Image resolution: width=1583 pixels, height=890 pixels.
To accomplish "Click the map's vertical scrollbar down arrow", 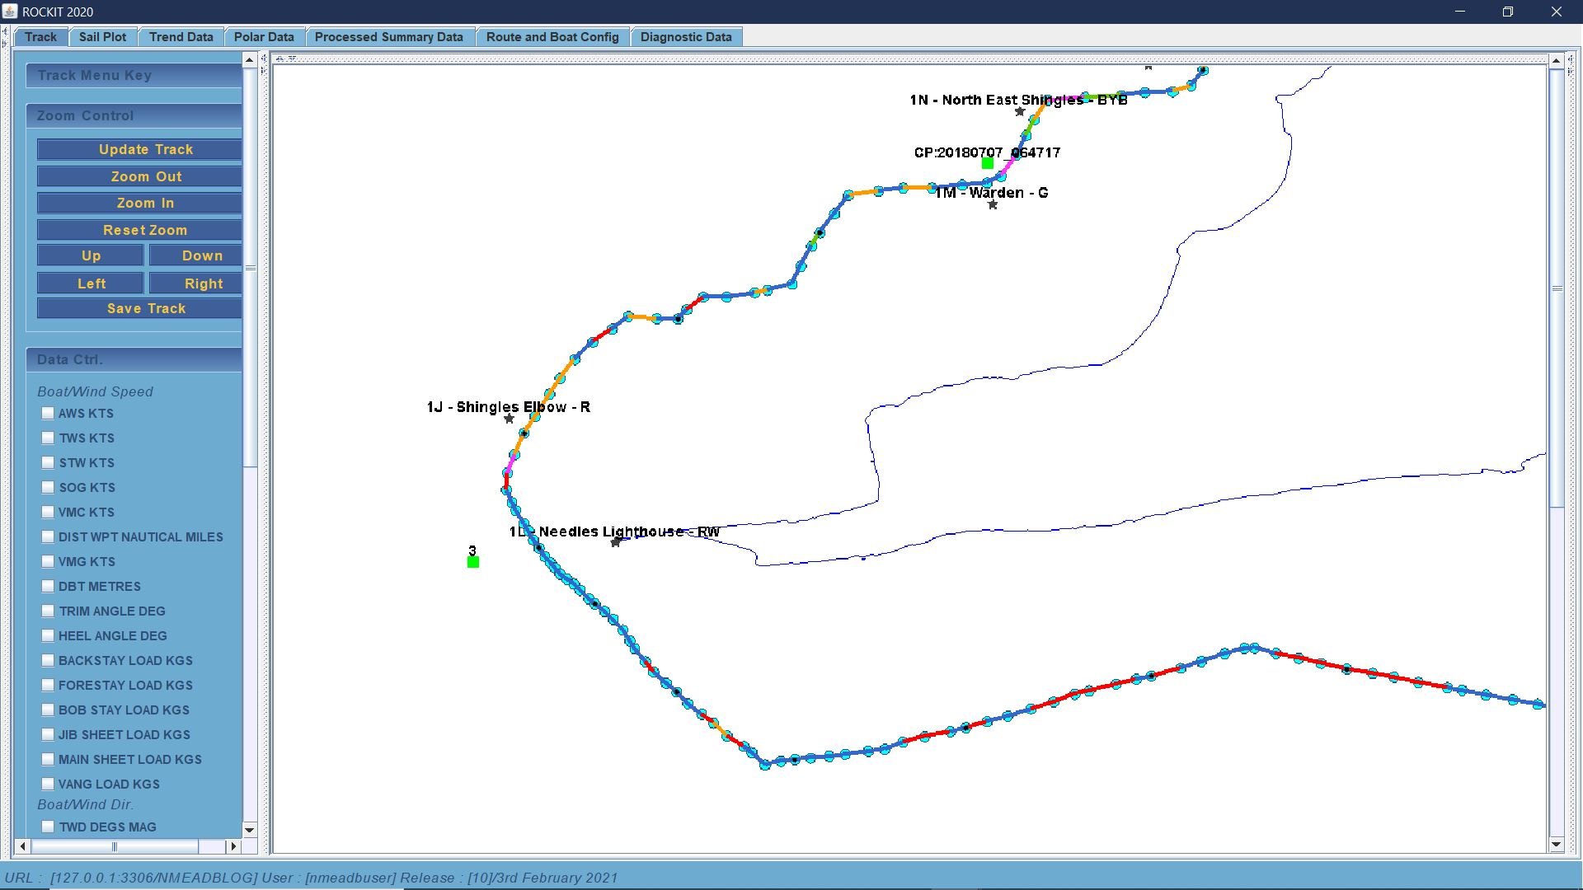I will point(1556,844).
